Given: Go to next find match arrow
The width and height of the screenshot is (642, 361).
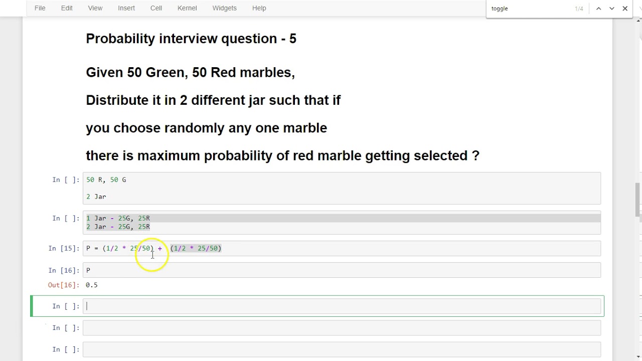Looking at the screenshot, I should click(612, 9).
